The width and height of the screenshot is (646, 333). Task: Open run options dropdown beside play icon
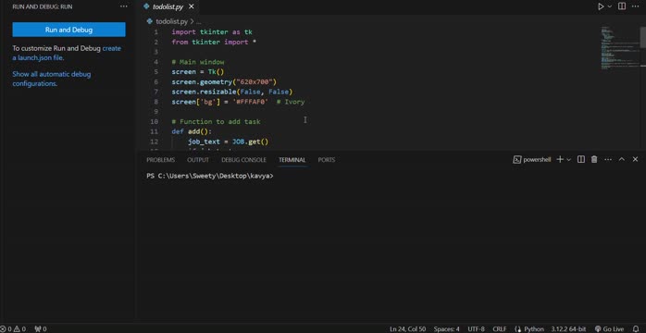click(x=610, y=6)
